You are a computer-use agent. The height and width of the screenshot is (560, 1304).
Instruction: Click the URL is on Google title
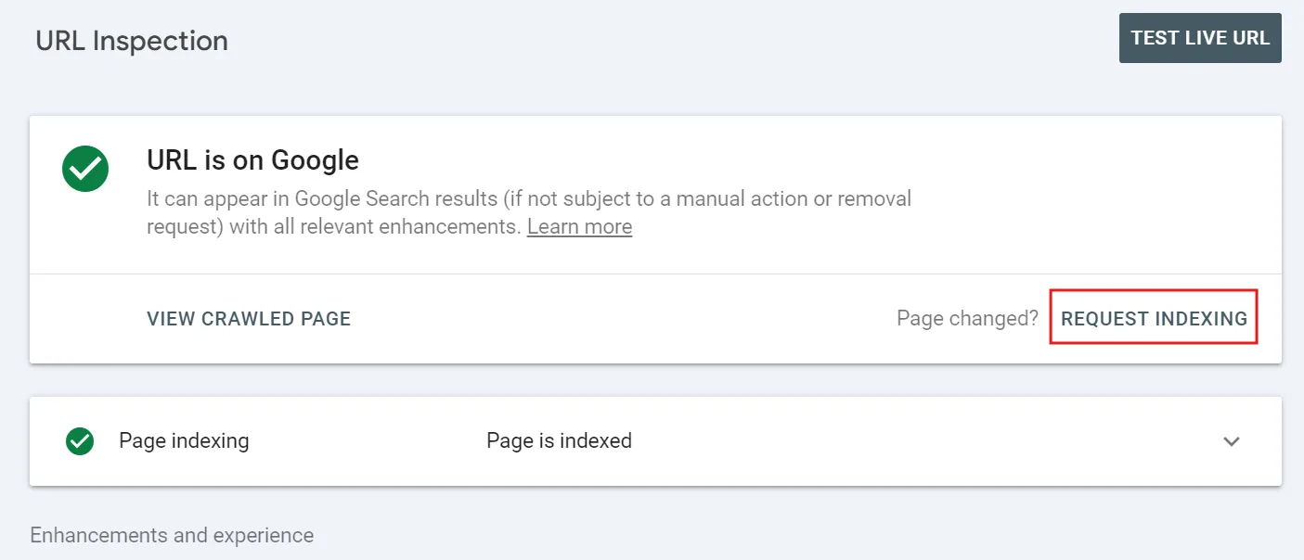[252, 160]
